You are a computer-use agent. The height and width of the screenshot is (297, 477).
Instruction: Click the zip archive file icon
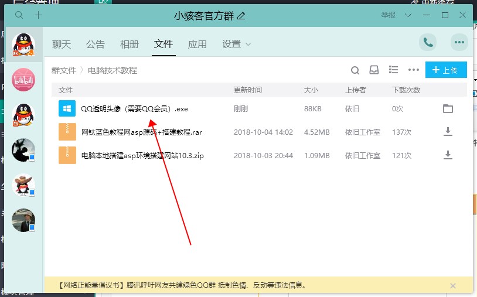(x=67, y=155)
